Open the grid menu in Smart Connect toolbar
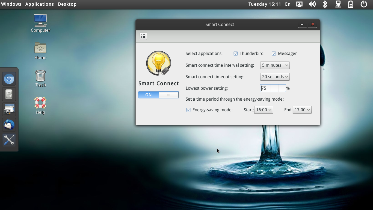The height and width of the screenshot is (210, 373). [x=143, y=36]
